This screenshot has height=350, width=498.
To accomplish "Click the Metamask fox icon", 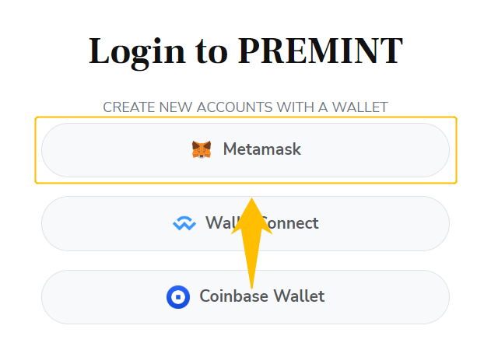I will coord(202,149).
